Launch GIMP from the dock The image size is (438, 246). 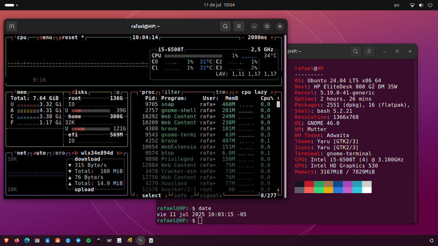(x=109, y=240)
